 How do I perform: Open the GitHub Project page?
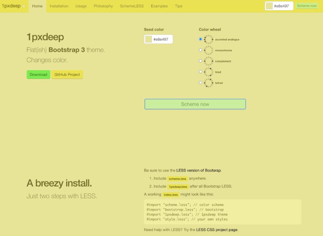point(67,74)
